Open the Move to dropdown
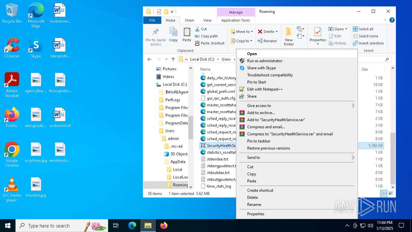The height and width of the screenshot is (232, 412). point(252,32)
